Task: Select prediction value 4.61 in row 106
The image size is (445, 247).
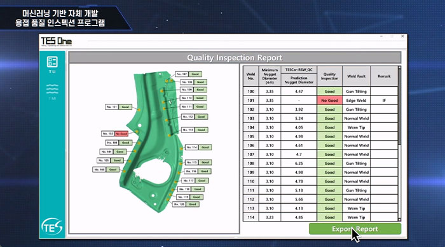Action: pyautogui.click(x=299, y=145)
